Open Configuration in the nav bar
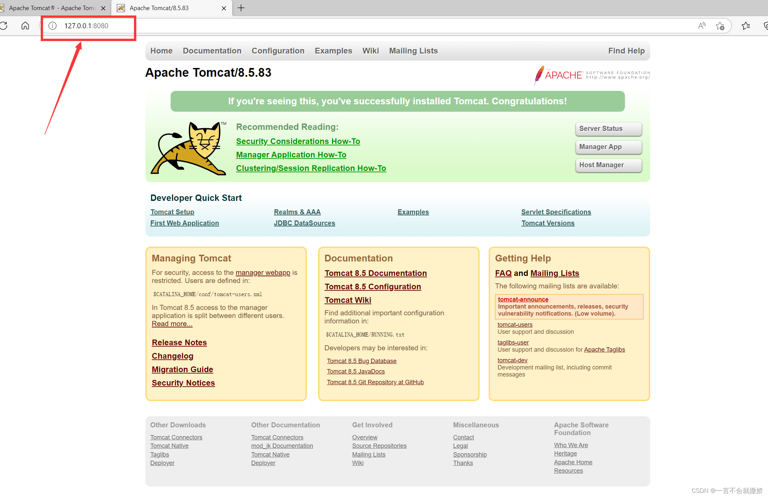The width and height of the screenshot is (768, 497). [x=278, y=51]
